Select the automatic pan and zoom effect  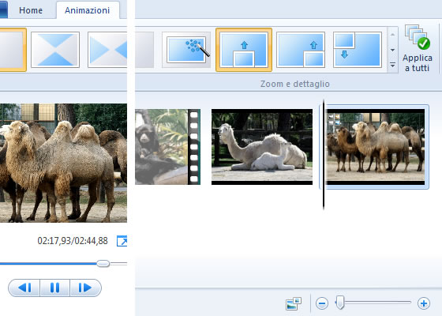tap(186, 50)
